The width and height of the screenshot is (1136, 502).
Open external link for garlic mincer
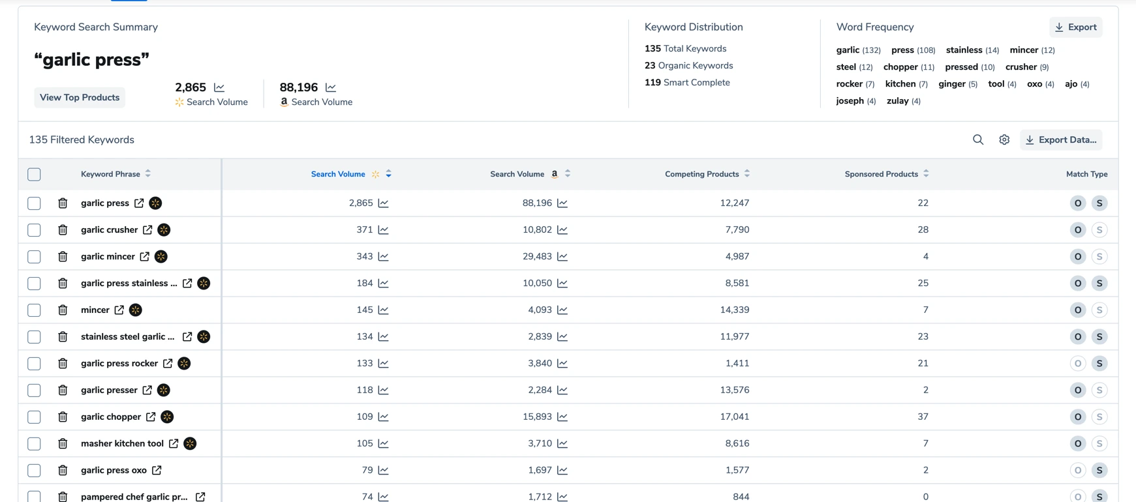click(145, 257)
